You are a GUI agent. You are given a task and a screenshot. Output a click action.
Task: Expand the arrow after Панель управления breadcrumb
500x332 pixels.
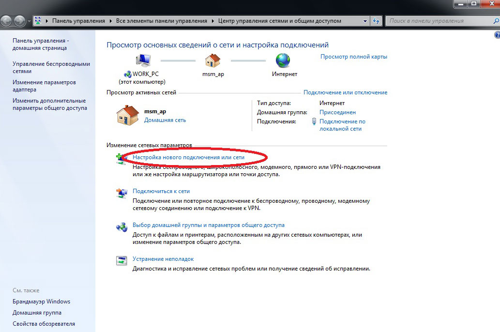click(111, 21)
